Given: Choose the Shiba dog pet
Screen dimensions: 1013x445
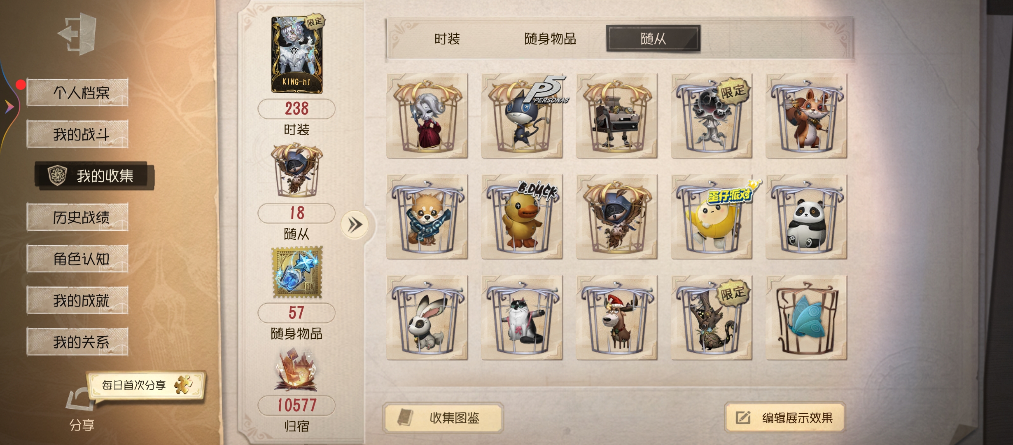Looking at the screenshot, I should (x=427, y=217).
